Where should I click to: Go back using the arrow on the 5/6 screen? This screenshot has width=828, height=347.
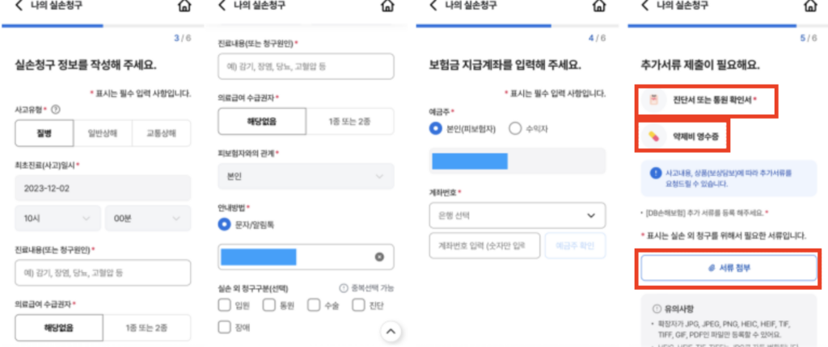(644, 6)
